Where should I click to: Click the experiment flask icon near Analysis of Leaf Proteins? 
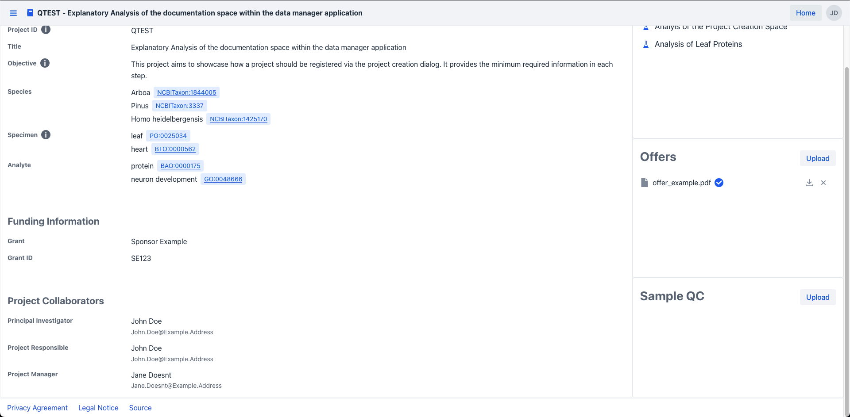[x=646, y=44]
